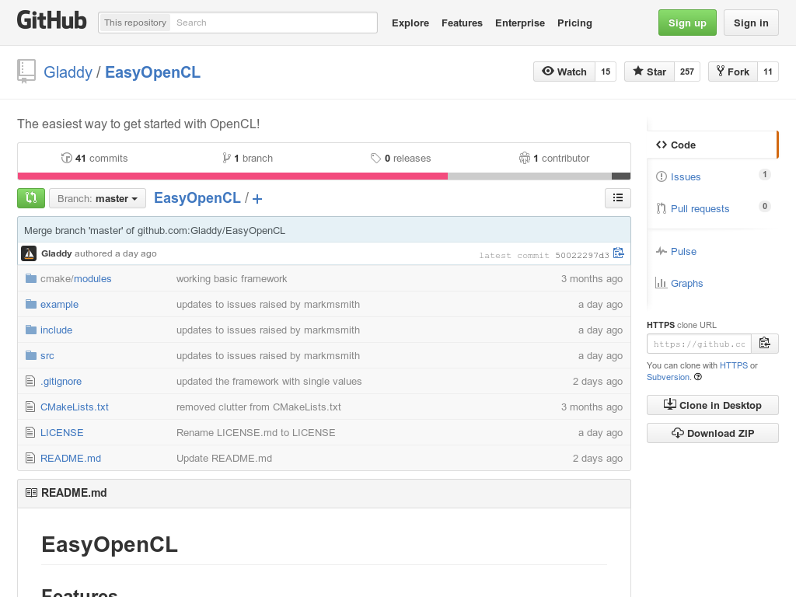Open the Subversion clone link
This screenshot has height=597, width=796.
click(x=668, y=377)
